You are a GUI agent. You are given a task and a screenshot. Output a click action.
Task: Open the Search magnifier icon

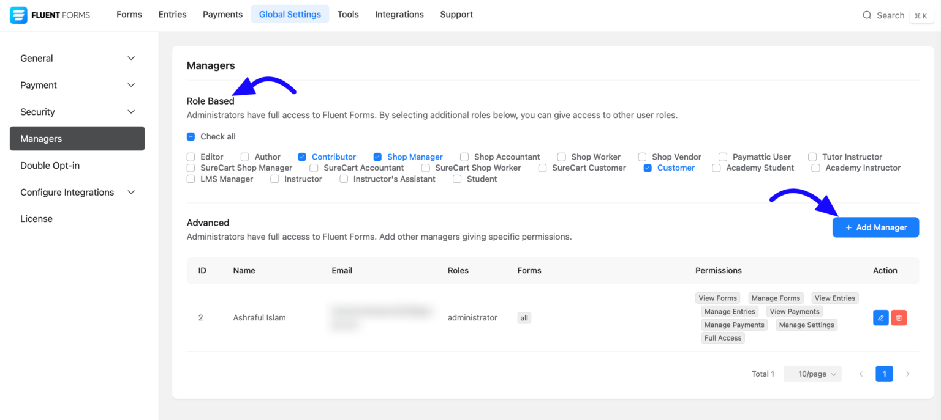(x=866, y=15)
